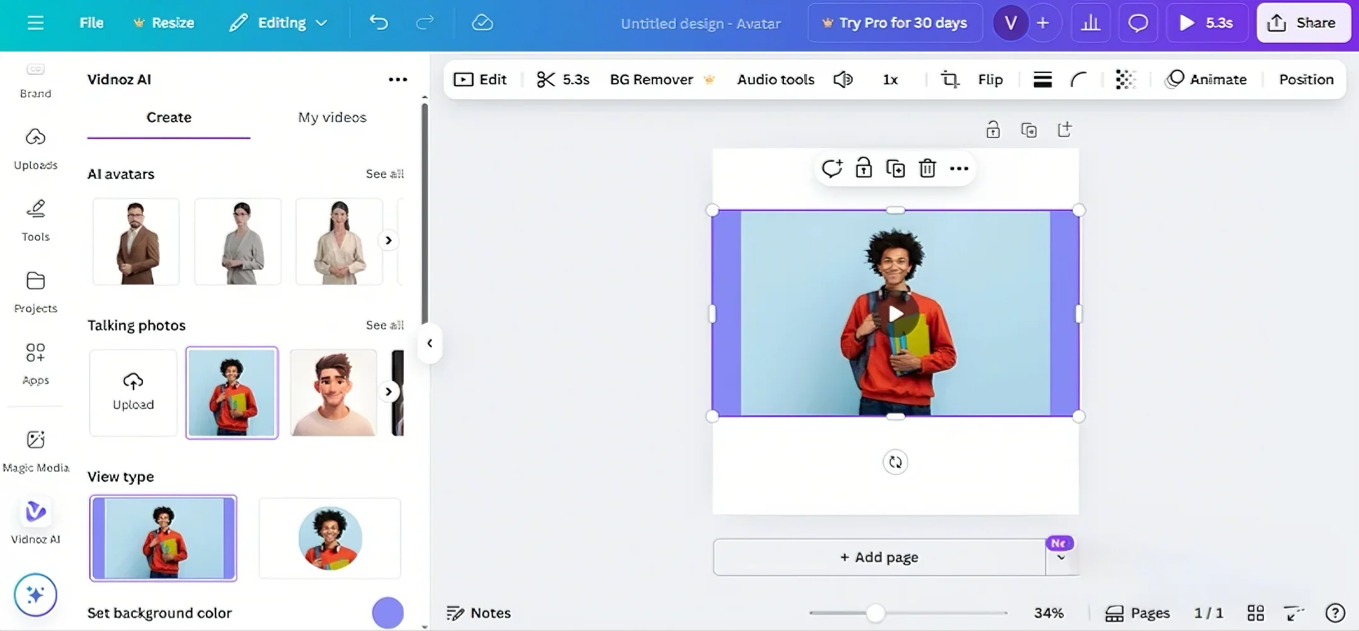Select the bearded man in brown suit avatar

tap(136, 242)
